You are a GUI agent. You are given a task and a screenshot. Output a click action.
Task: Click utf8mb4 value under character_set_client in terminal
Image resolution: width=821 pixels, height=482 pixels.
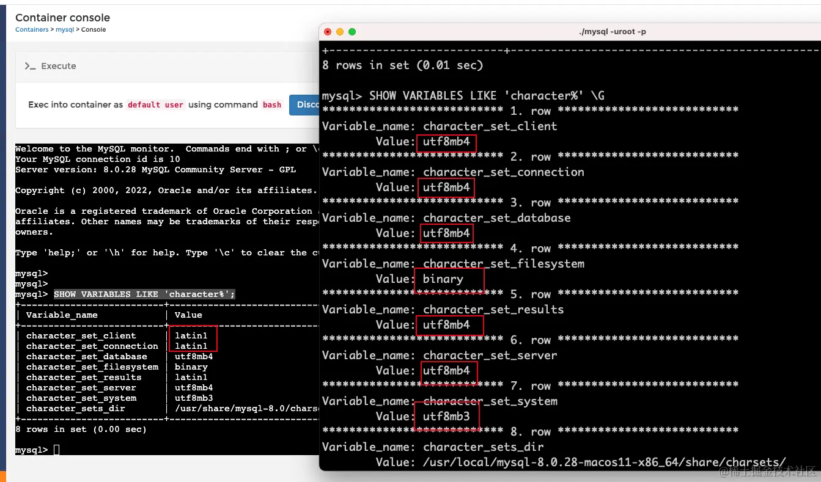(x=446, y=142)
